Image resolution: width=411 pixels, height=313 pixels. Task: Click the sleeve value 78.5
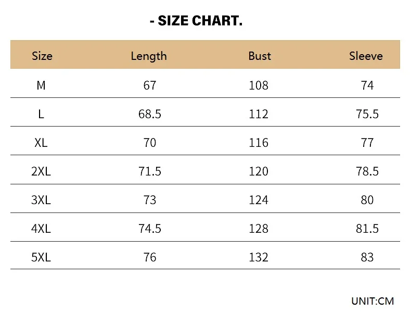click(367, 171)
